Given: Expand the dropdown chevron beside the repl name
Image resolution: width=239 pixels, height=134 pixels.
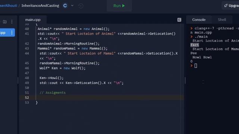Looking at the screenshot, I should [x=72, y=6].
